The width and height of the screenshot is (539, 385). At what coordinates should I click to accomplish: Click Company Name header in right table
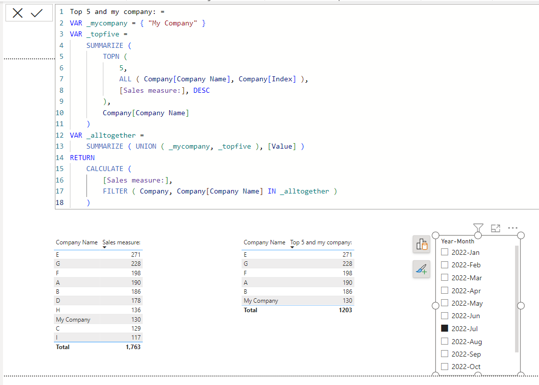[x=265, y=242]
